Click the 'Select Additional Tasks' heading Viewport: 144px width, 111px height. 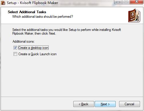click(27, 12)
